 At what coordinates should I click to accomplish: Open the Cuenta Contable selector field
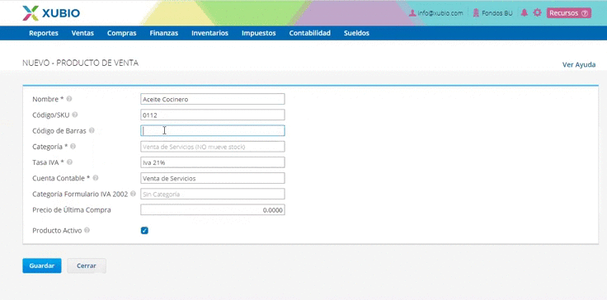click(213, 179)
